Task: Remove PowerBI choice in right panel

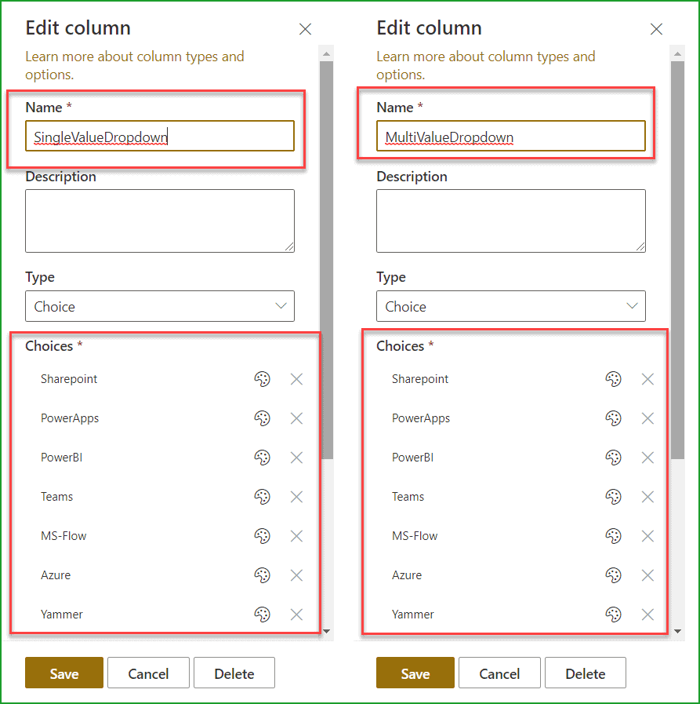Action: click(647, 458)
